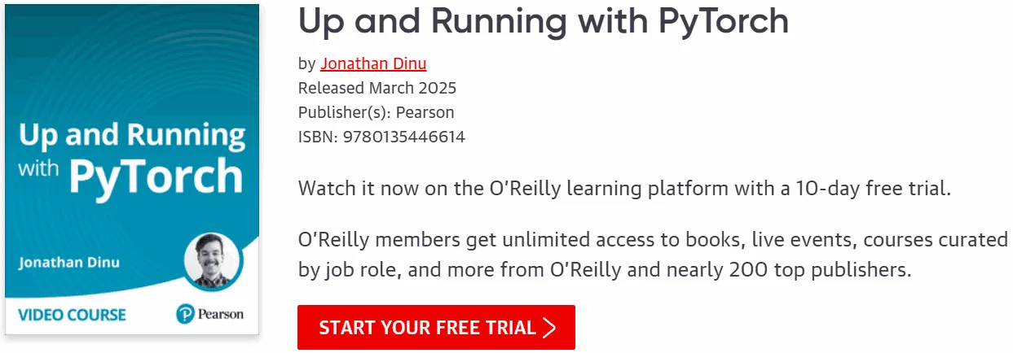Image resolution: width=1013 pixels, height=353 pixels.
Task: Click the Pearson logo on the cover
Action: pyautogui.click(x=209, y=314)
